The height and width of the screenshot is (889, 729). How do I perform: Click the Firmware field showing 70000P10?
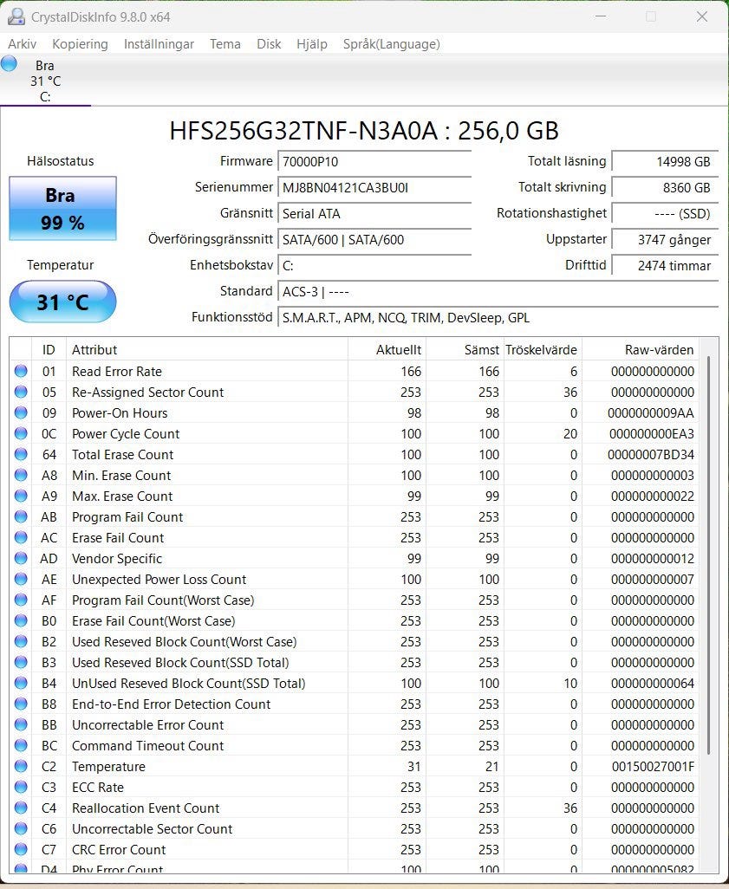(374, 162)
